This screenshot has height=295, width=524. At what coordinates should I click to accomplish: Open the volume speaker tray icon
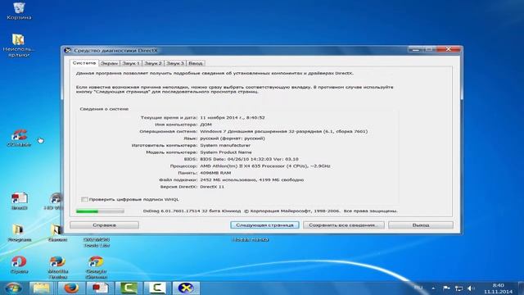(471, 288)
